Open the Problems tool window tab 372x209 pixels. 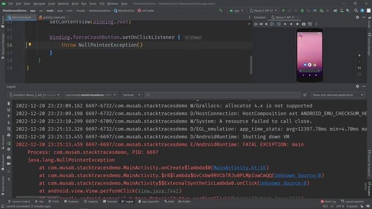(71, 201)
